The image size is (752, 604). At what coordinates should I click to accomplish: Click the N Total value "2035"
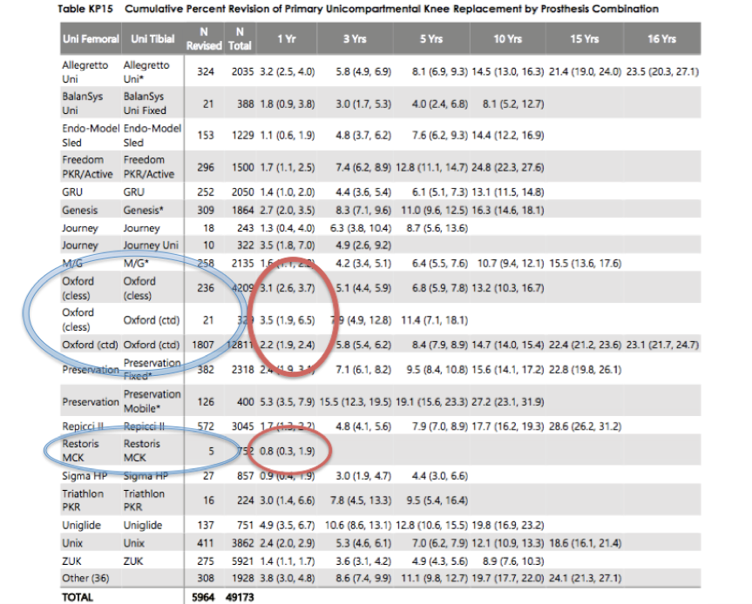[242, 72]
